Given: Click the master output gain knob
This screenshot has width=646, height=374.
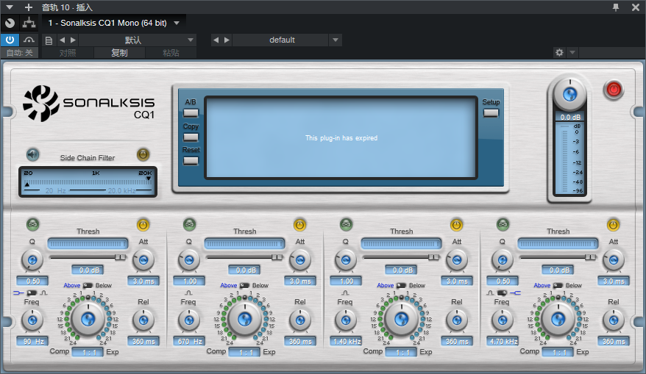Looking at the screenshot, I should point(569,94).
